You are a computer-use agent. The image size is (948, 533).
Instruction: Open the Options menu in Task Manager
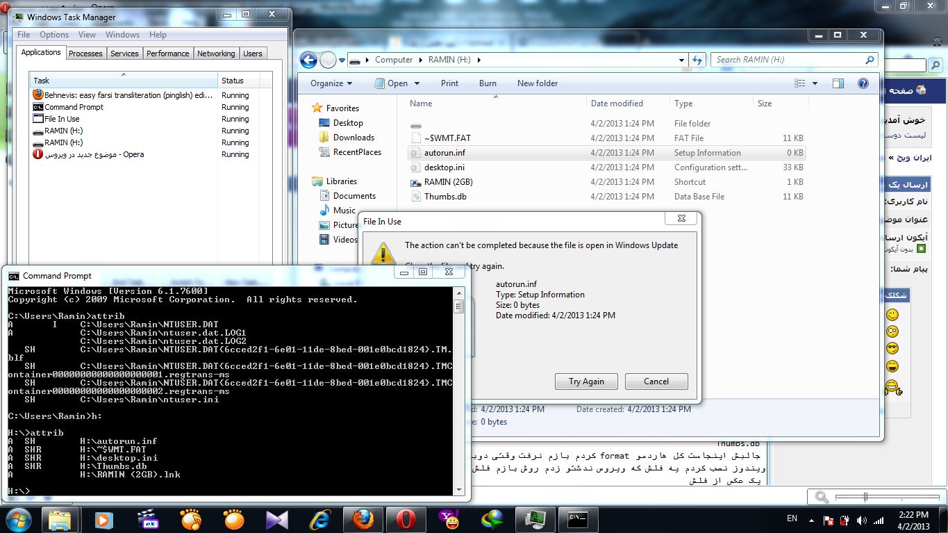[x=53, y=35]
